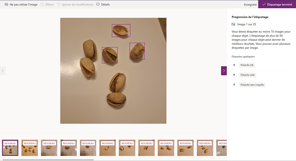Screen dimensions: 296x161
Task: Select the 'Pistache sans coquille' tag
Action: pos(252,85)
